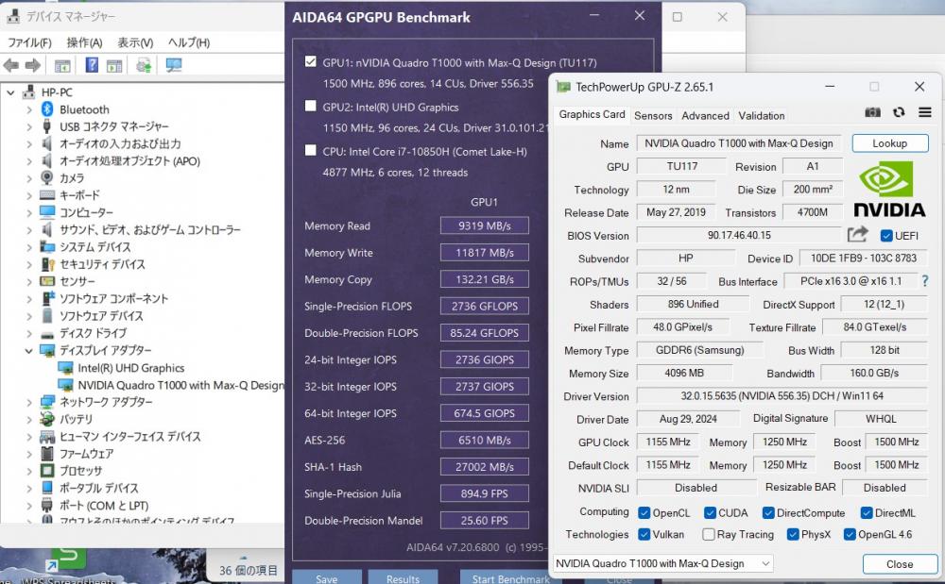Click the GPU-Z screenshot camera icon
Screen dimensions: 945x584
pos(872,112)
